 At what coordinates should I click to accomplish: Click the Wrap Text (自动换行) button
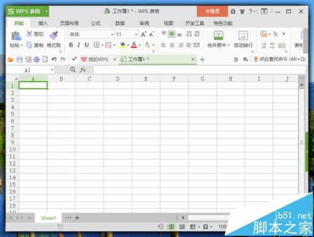tap(243, 39)
